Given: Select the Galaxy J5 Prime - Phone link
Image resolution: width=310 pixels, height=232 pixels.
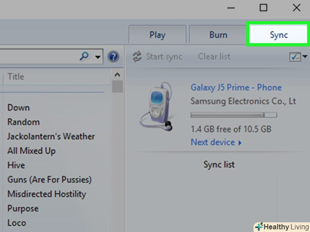Looking at the screenshot, I should click(236, 88).
